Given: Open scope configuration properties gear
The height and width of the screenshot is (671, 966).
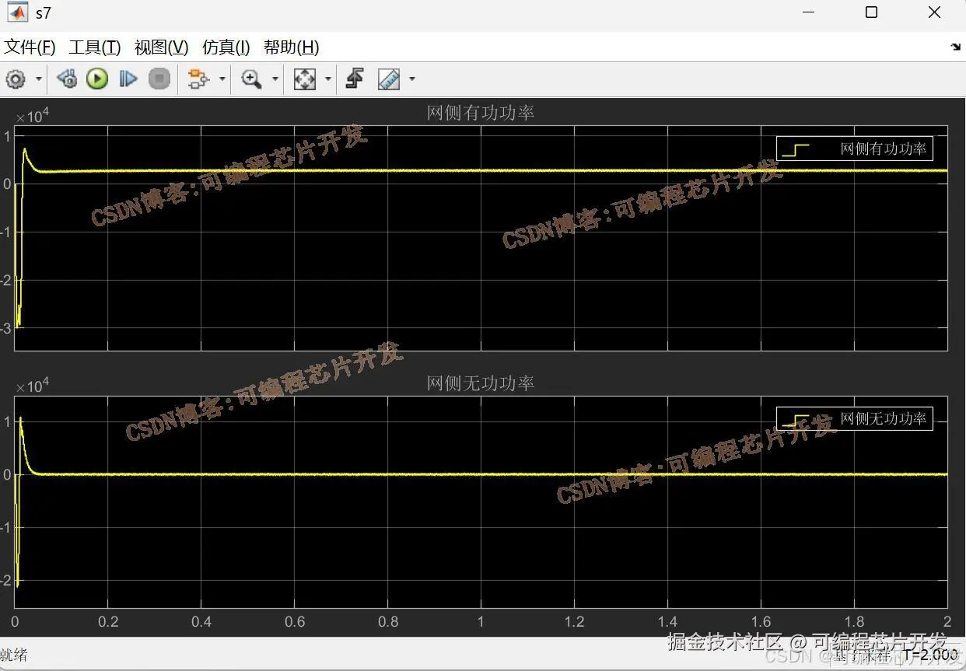Looking at the screenshot, I should (16, 79).
